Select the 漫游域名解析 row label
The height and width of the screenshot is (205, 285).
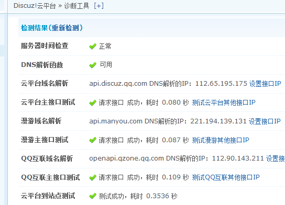[x=41, y=121]
